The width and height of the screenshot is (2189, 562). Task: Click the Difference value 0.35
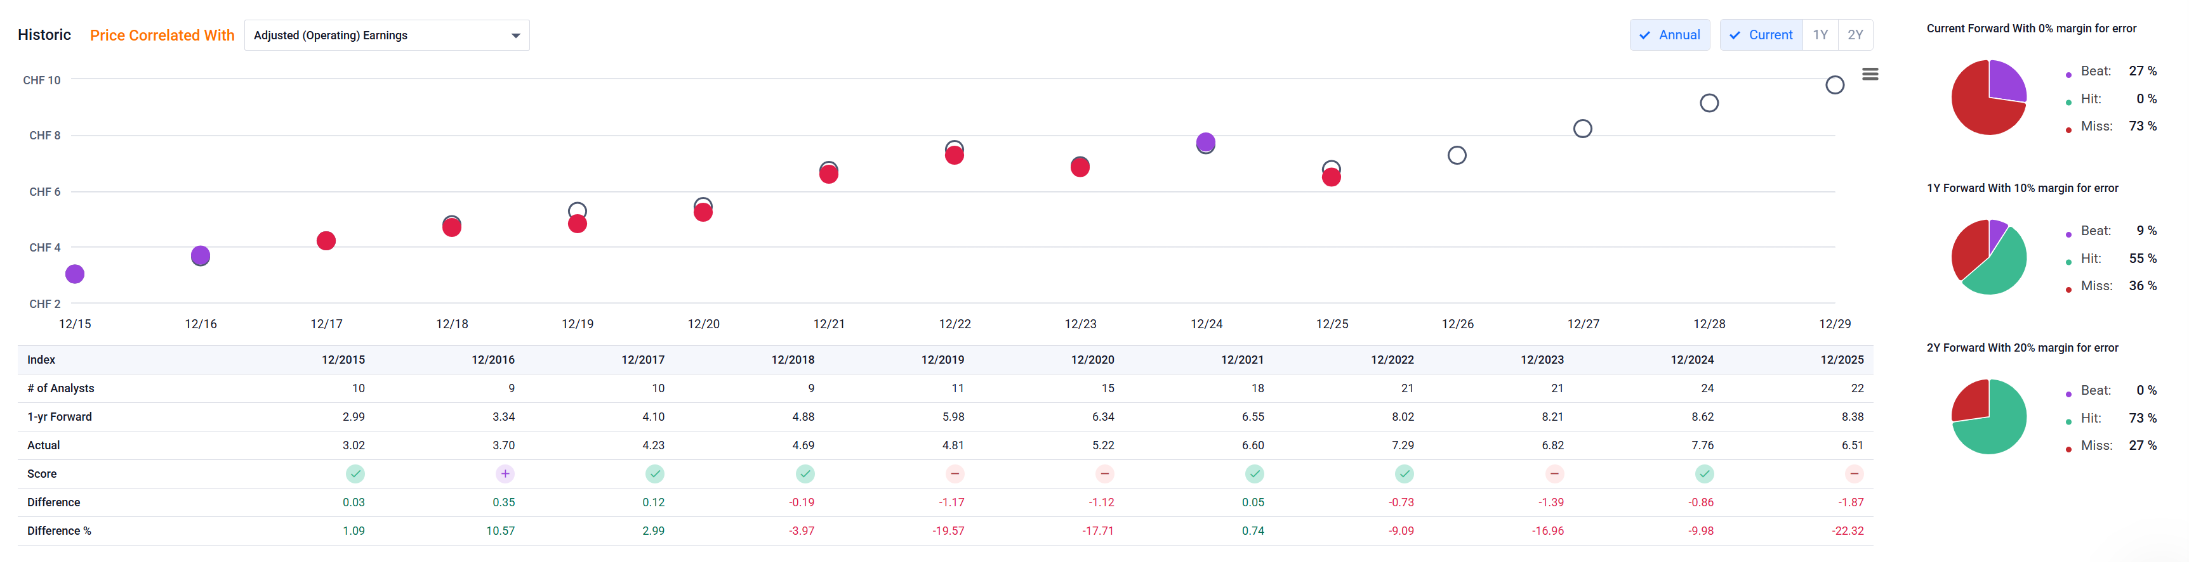pos(504,502)
